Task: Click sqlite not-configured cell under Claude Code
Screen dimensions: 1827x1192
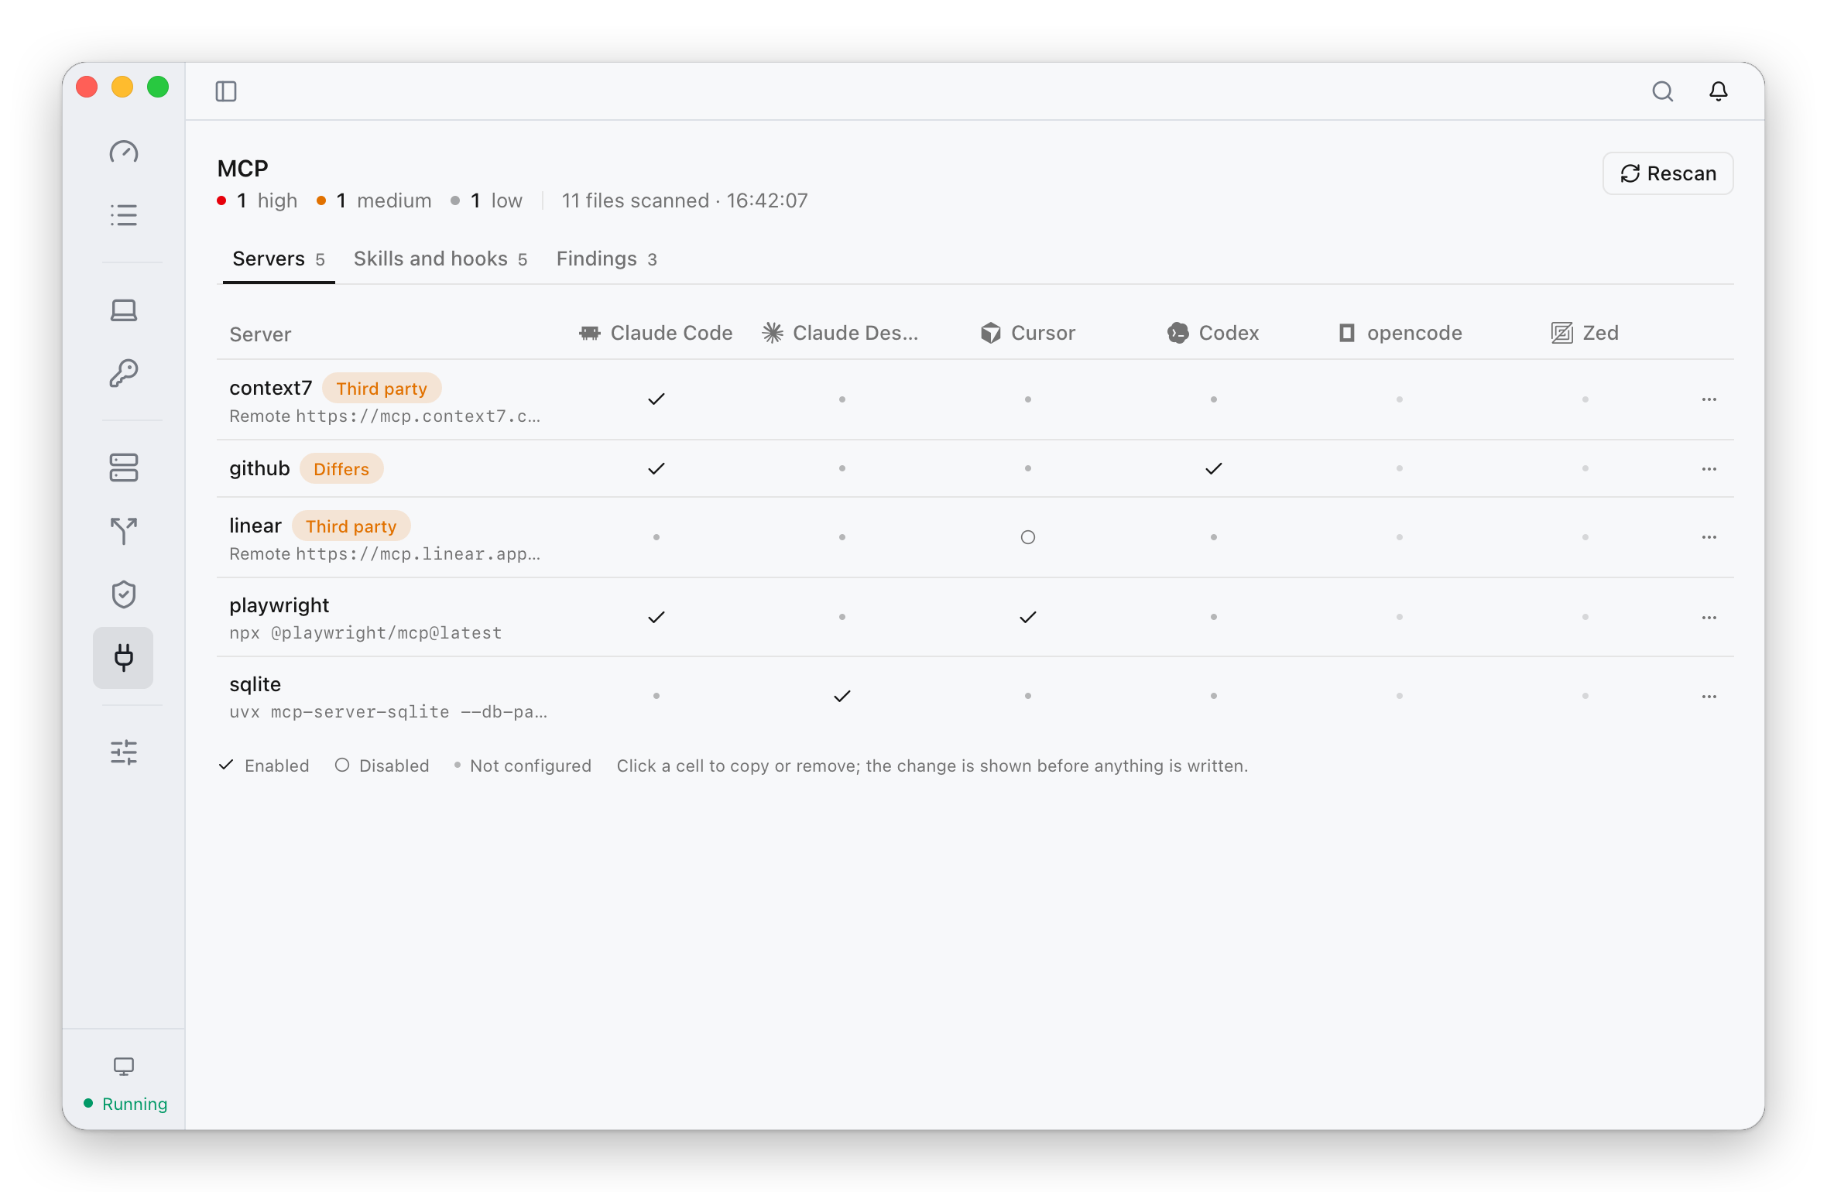Action: (656, 696)
